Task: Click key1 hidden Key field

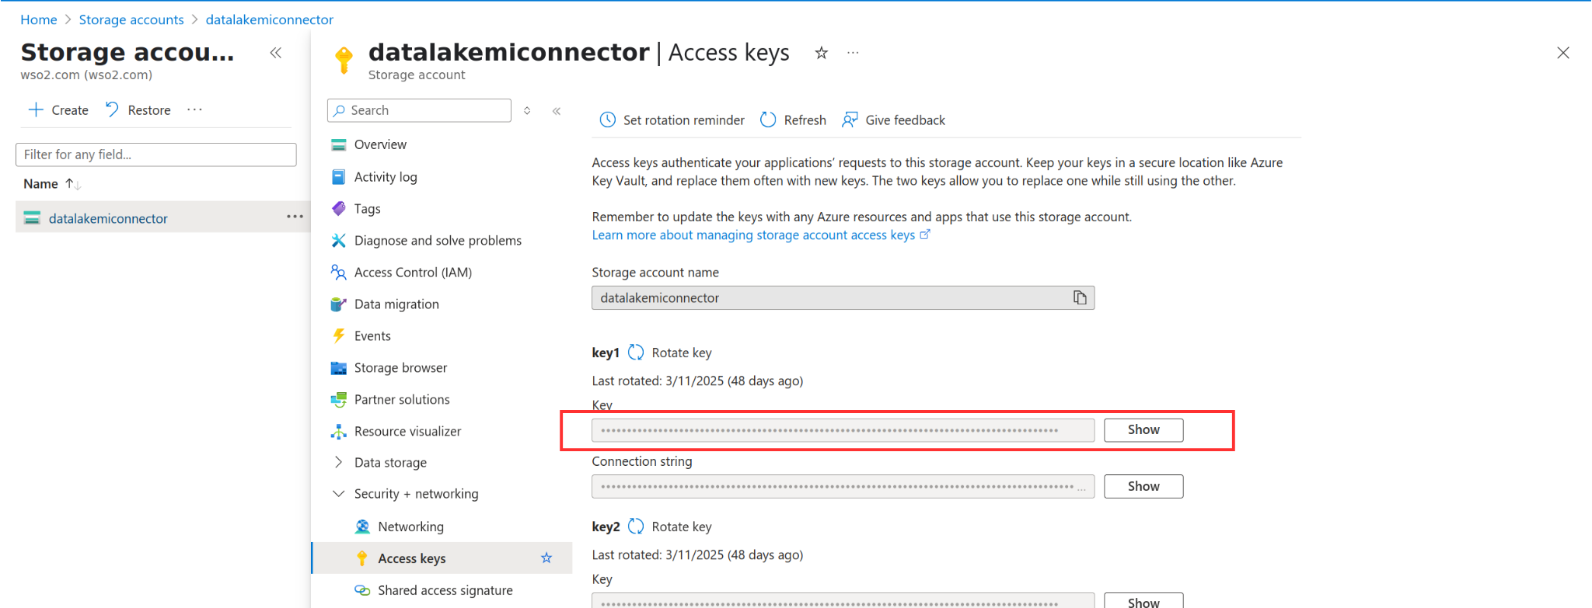Action: pyautogui.click(x=843, y=430)
